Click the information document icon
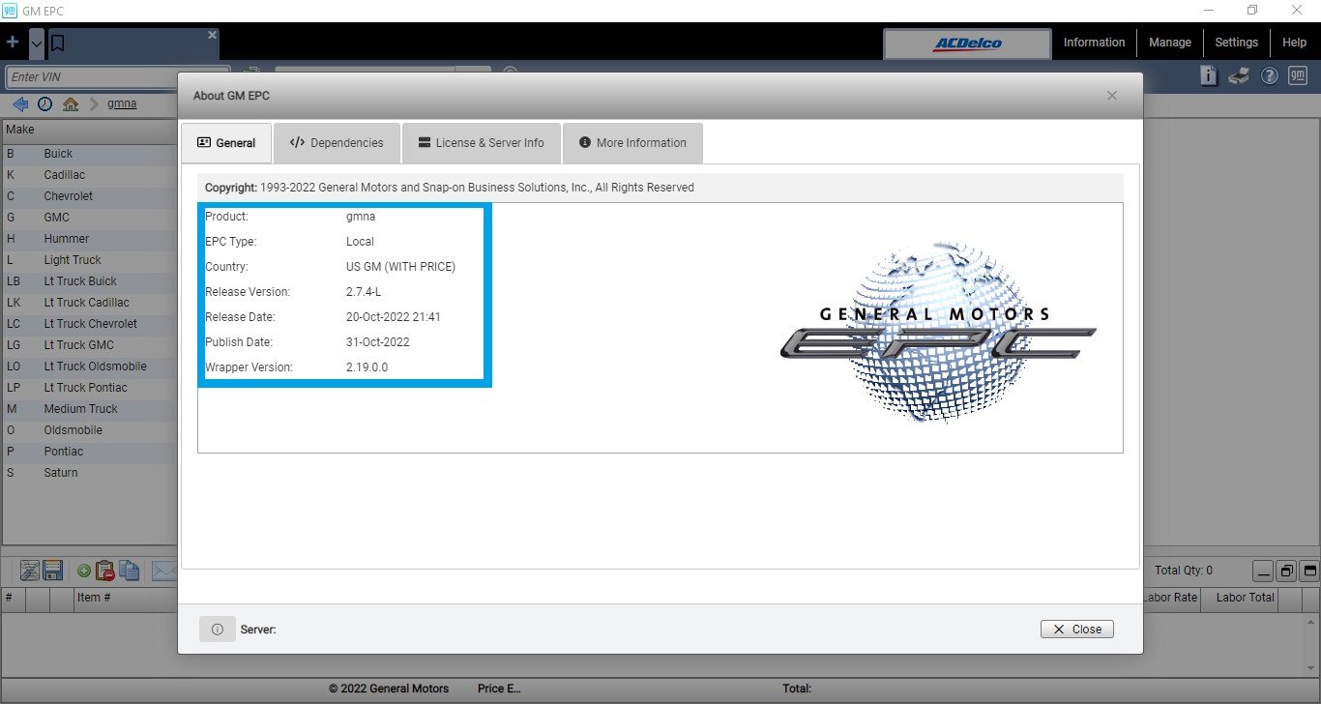This screenshot has height=704, width=1321. pyautogui.click(x=1209, y=75)
